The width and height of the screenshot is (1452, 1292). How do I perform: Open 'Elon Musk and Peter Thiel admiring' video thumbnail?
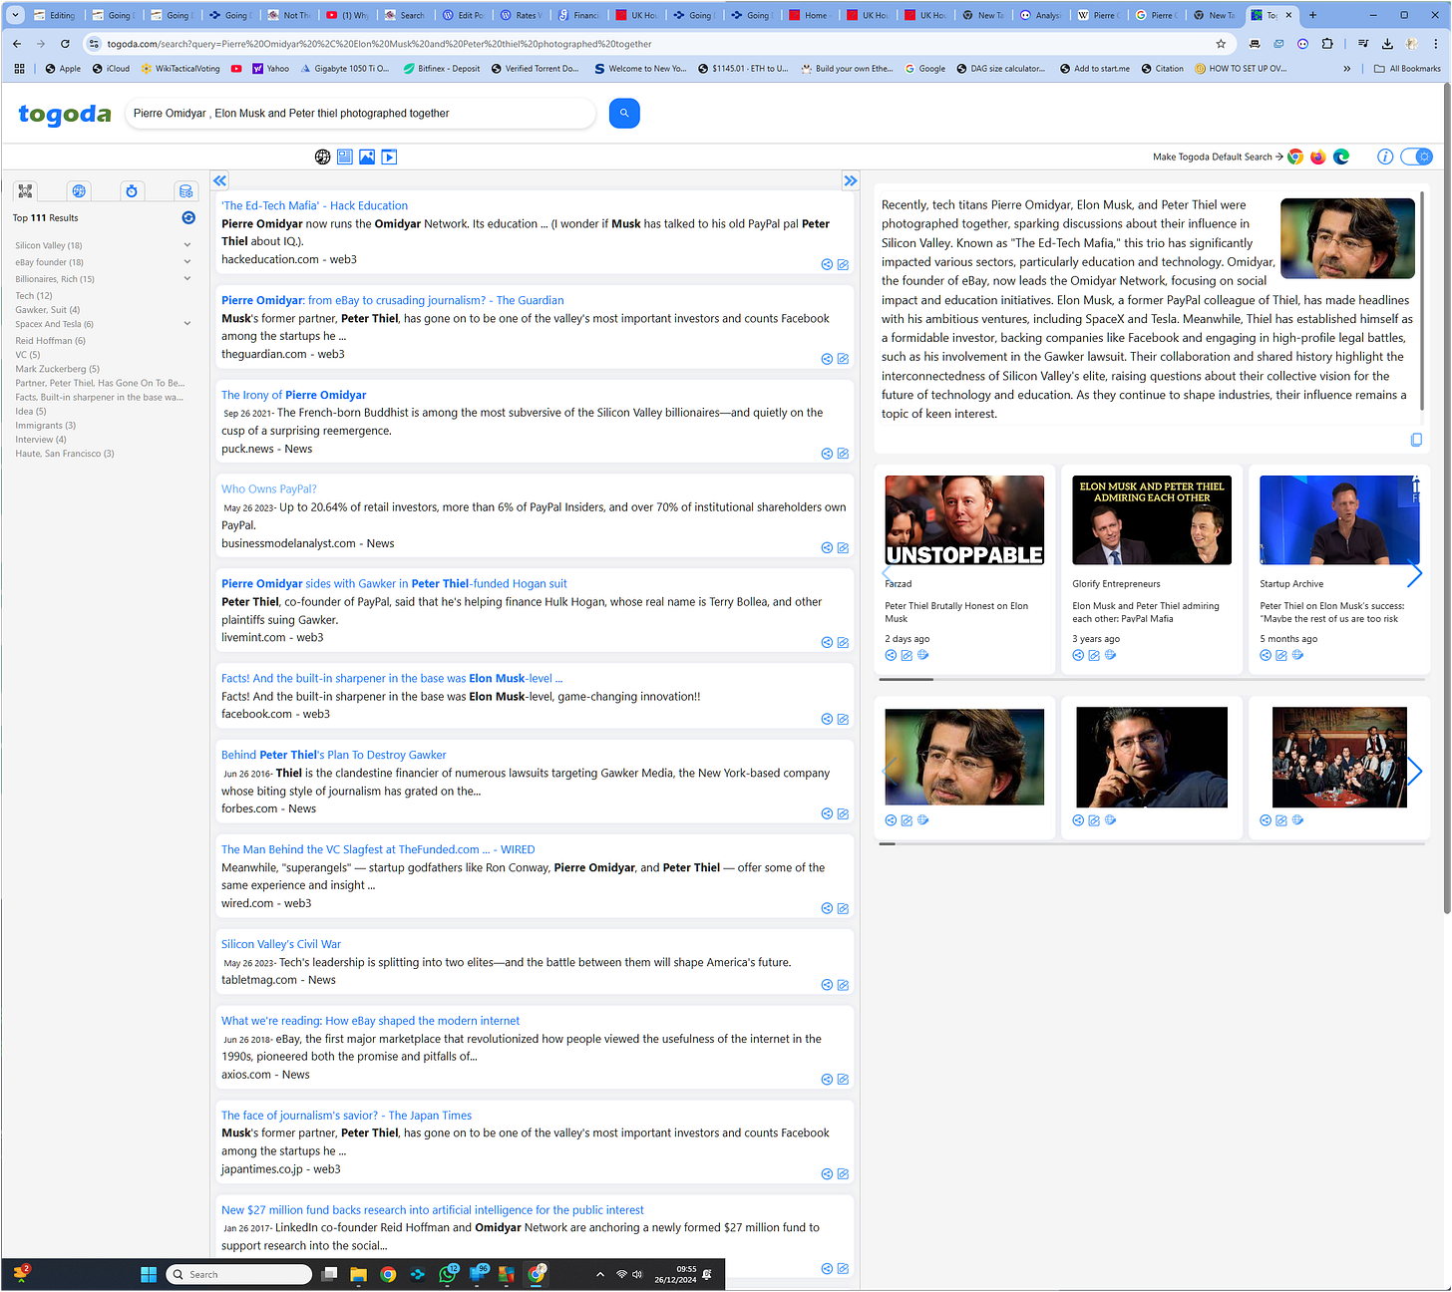coord(1152,520)
